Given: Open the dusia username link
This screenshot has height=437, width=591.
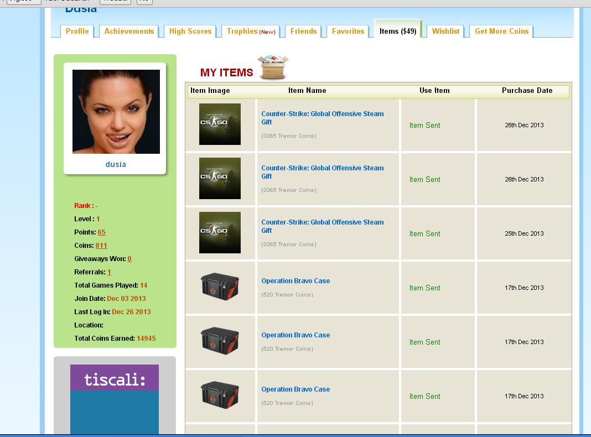Looking at the screenshot, I should pos(116,164).
